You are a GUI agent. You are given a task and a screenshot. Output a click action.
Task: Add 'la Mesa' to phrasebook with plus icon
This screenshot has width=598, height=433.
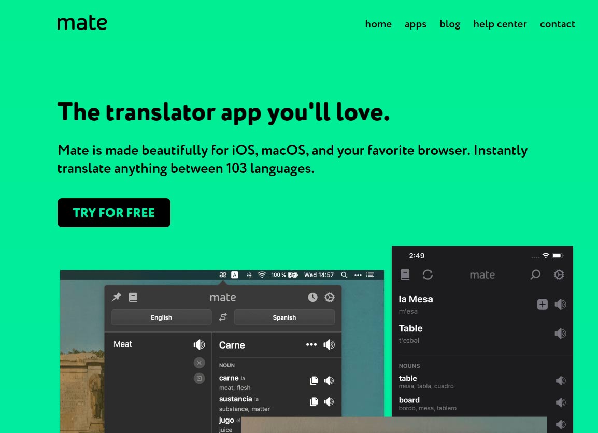click(542, 305)
